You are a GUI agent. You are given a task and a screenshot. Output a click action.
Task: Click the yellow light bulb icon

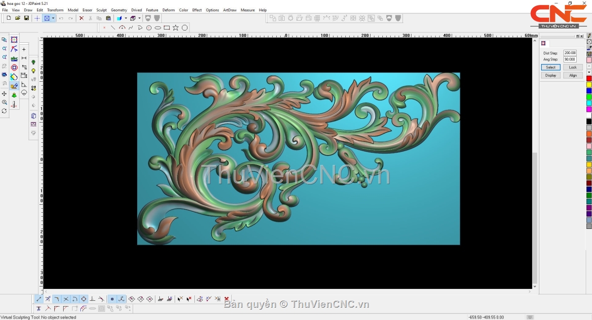(34, 71)
